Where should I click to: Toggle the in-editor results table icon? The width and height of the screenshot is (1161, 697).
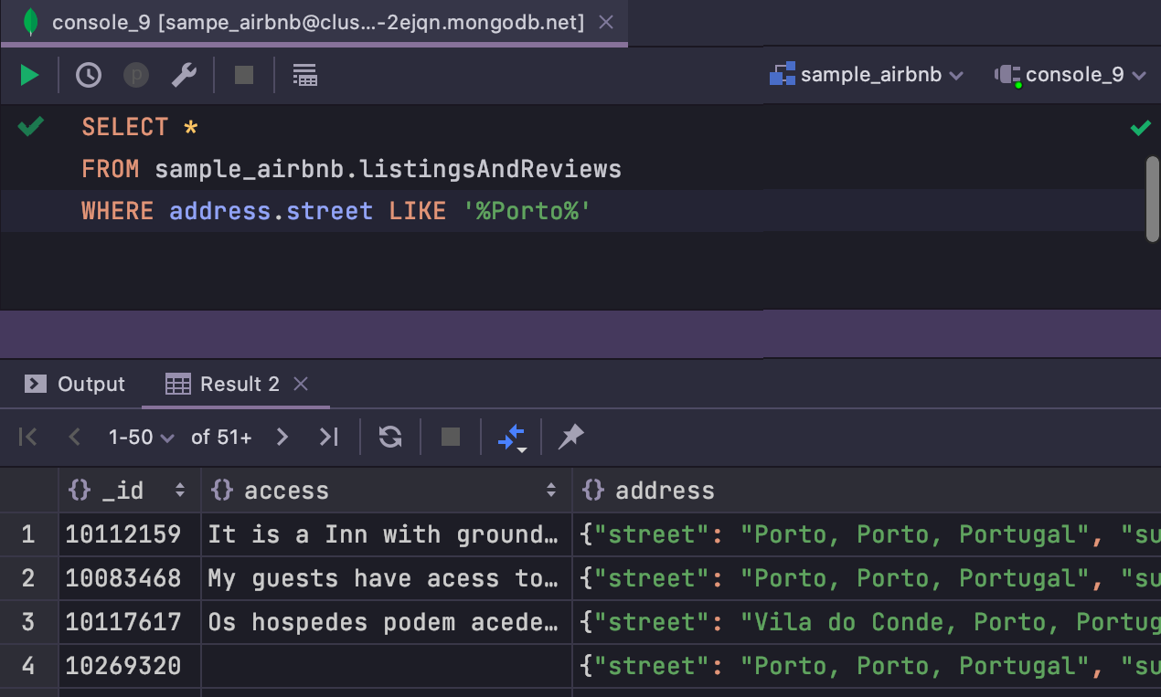click(304, 75)
